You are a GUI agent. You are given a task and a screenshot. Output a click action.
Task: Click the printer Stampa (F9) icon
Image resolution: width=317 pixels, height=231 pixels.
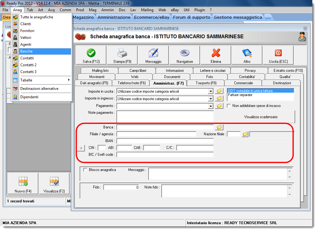(x=122, y=53)
